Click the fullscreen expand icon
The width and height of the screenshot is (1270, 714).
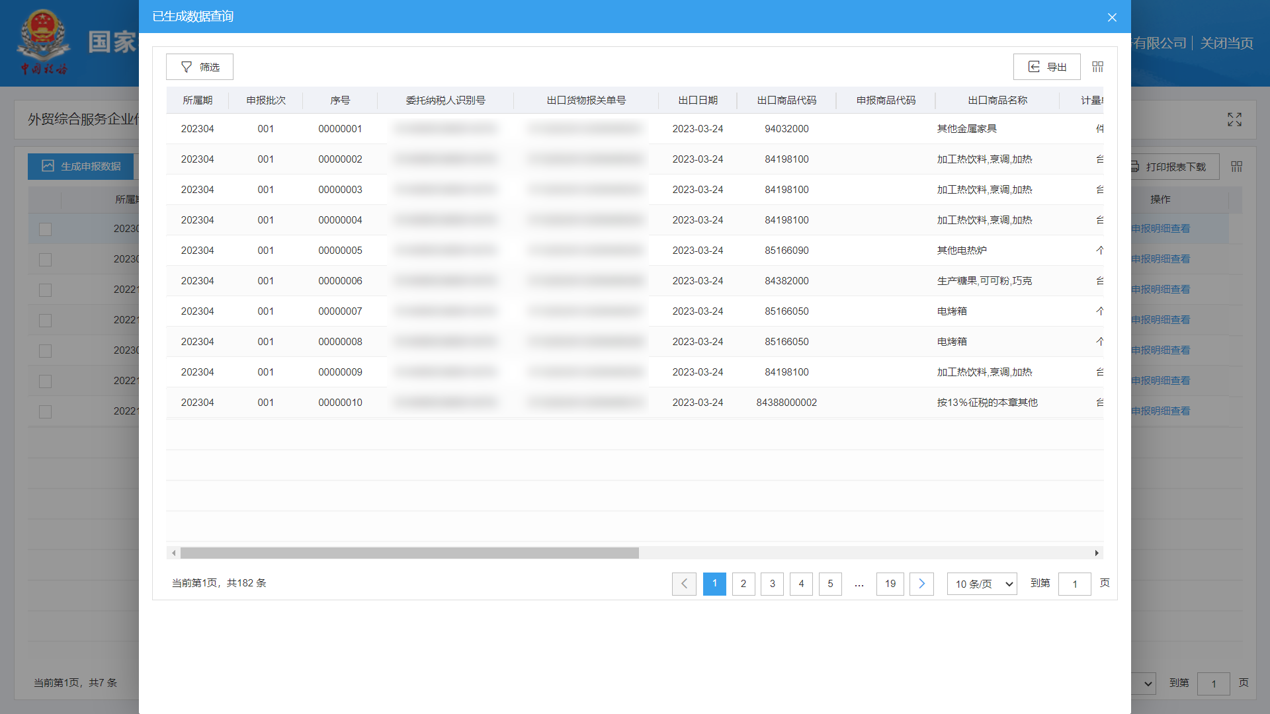(1234, 120)
